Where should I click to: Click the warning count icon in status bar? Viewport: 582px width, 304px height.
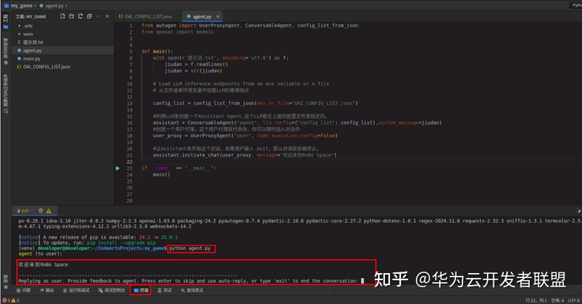[x=13, y=300]
